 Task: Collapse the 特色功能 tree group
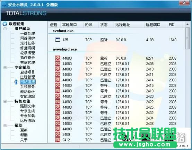(x=5, y=101)
